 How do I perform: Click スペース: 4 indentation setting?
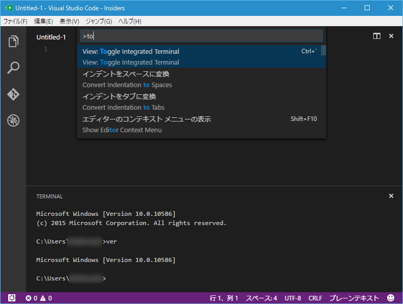[x=261, y=298]
